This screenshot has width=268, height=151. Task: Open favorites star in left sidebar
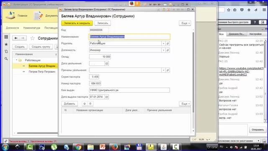click(6, 44)
